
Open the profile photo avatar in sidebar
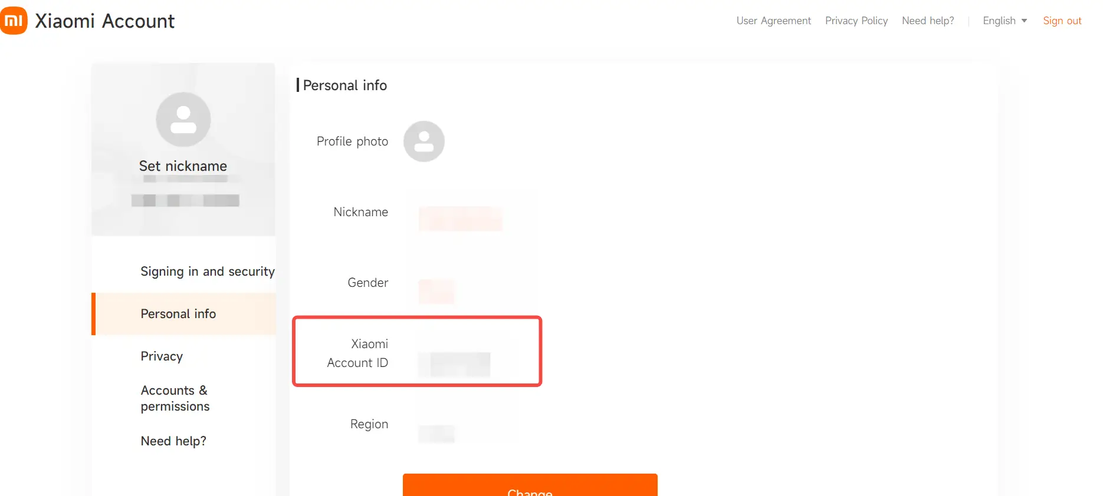183,120
